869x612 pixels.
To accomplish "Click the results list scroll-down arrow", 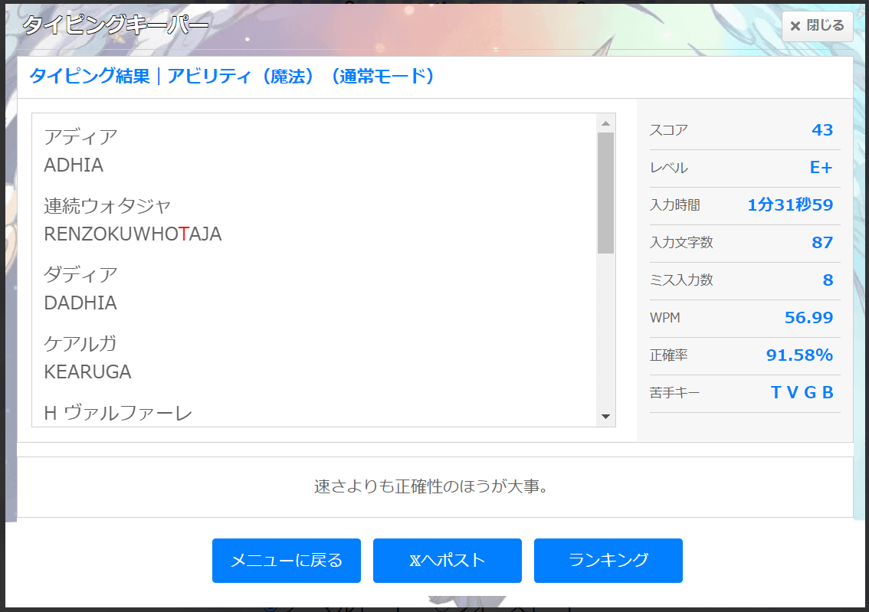I will pyautogui.click(x=605, y=416).
